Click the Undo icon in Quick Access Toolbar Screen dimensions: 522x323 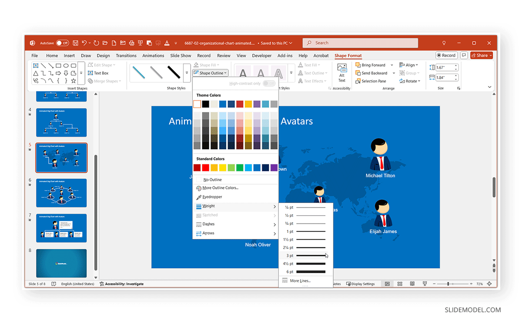(85, 43)
